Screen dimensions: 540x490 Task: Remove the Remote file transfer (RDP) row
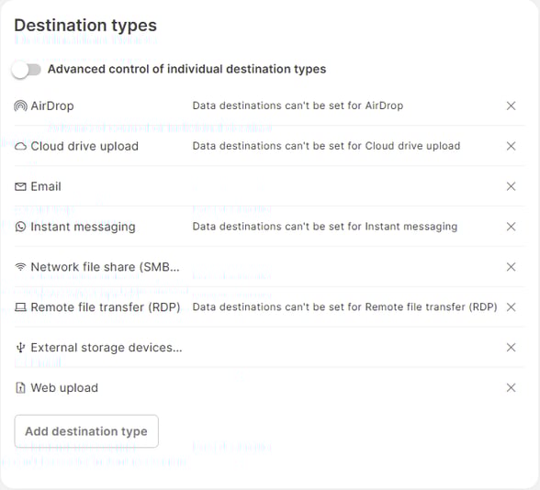[511, 307]
